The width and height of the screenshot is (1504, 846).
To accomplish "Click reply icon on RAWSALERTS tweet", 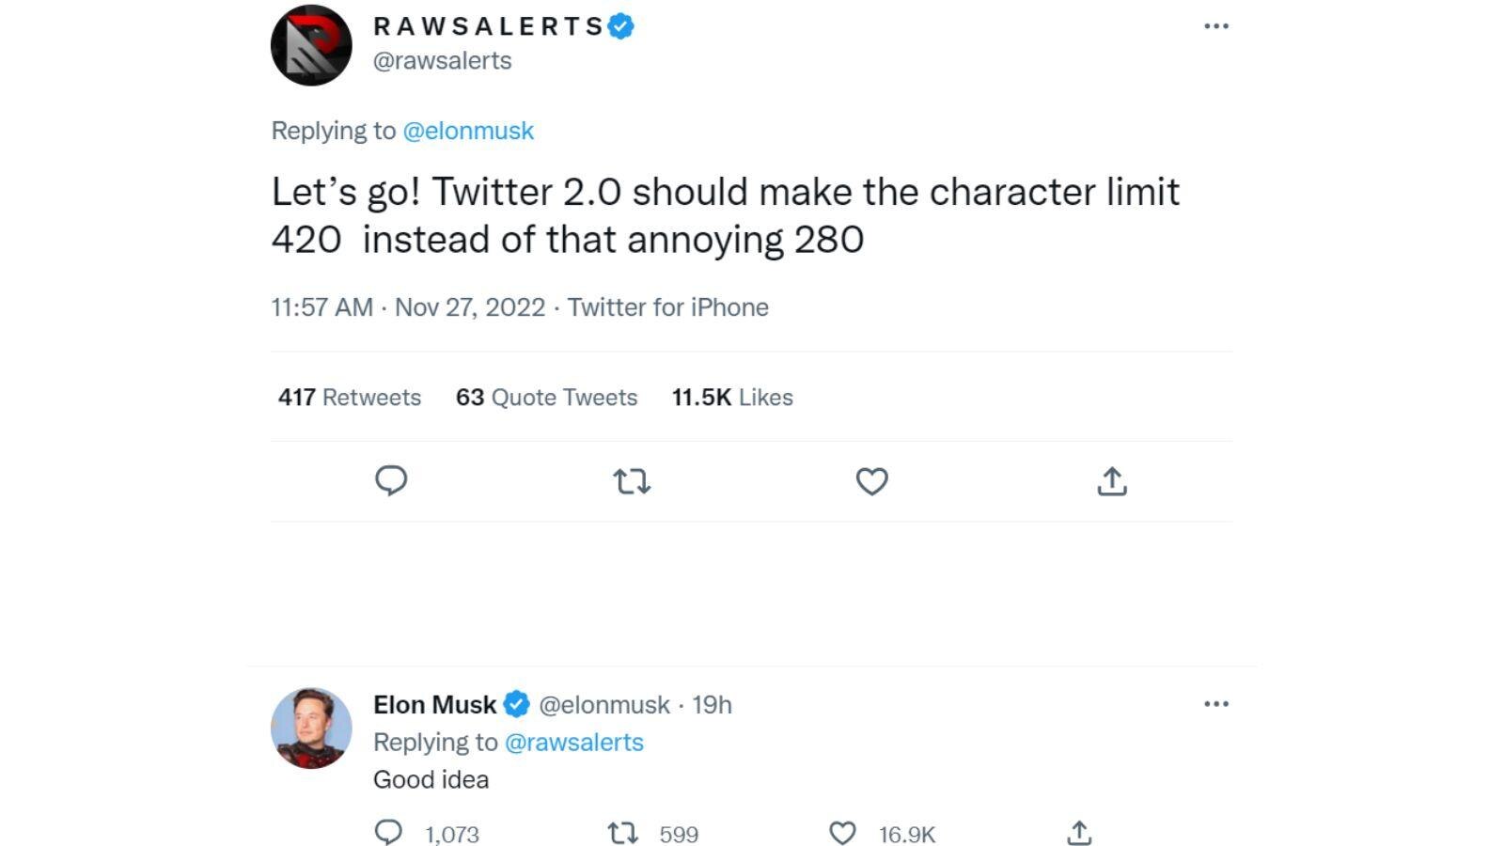I will [x=391, y=480].
